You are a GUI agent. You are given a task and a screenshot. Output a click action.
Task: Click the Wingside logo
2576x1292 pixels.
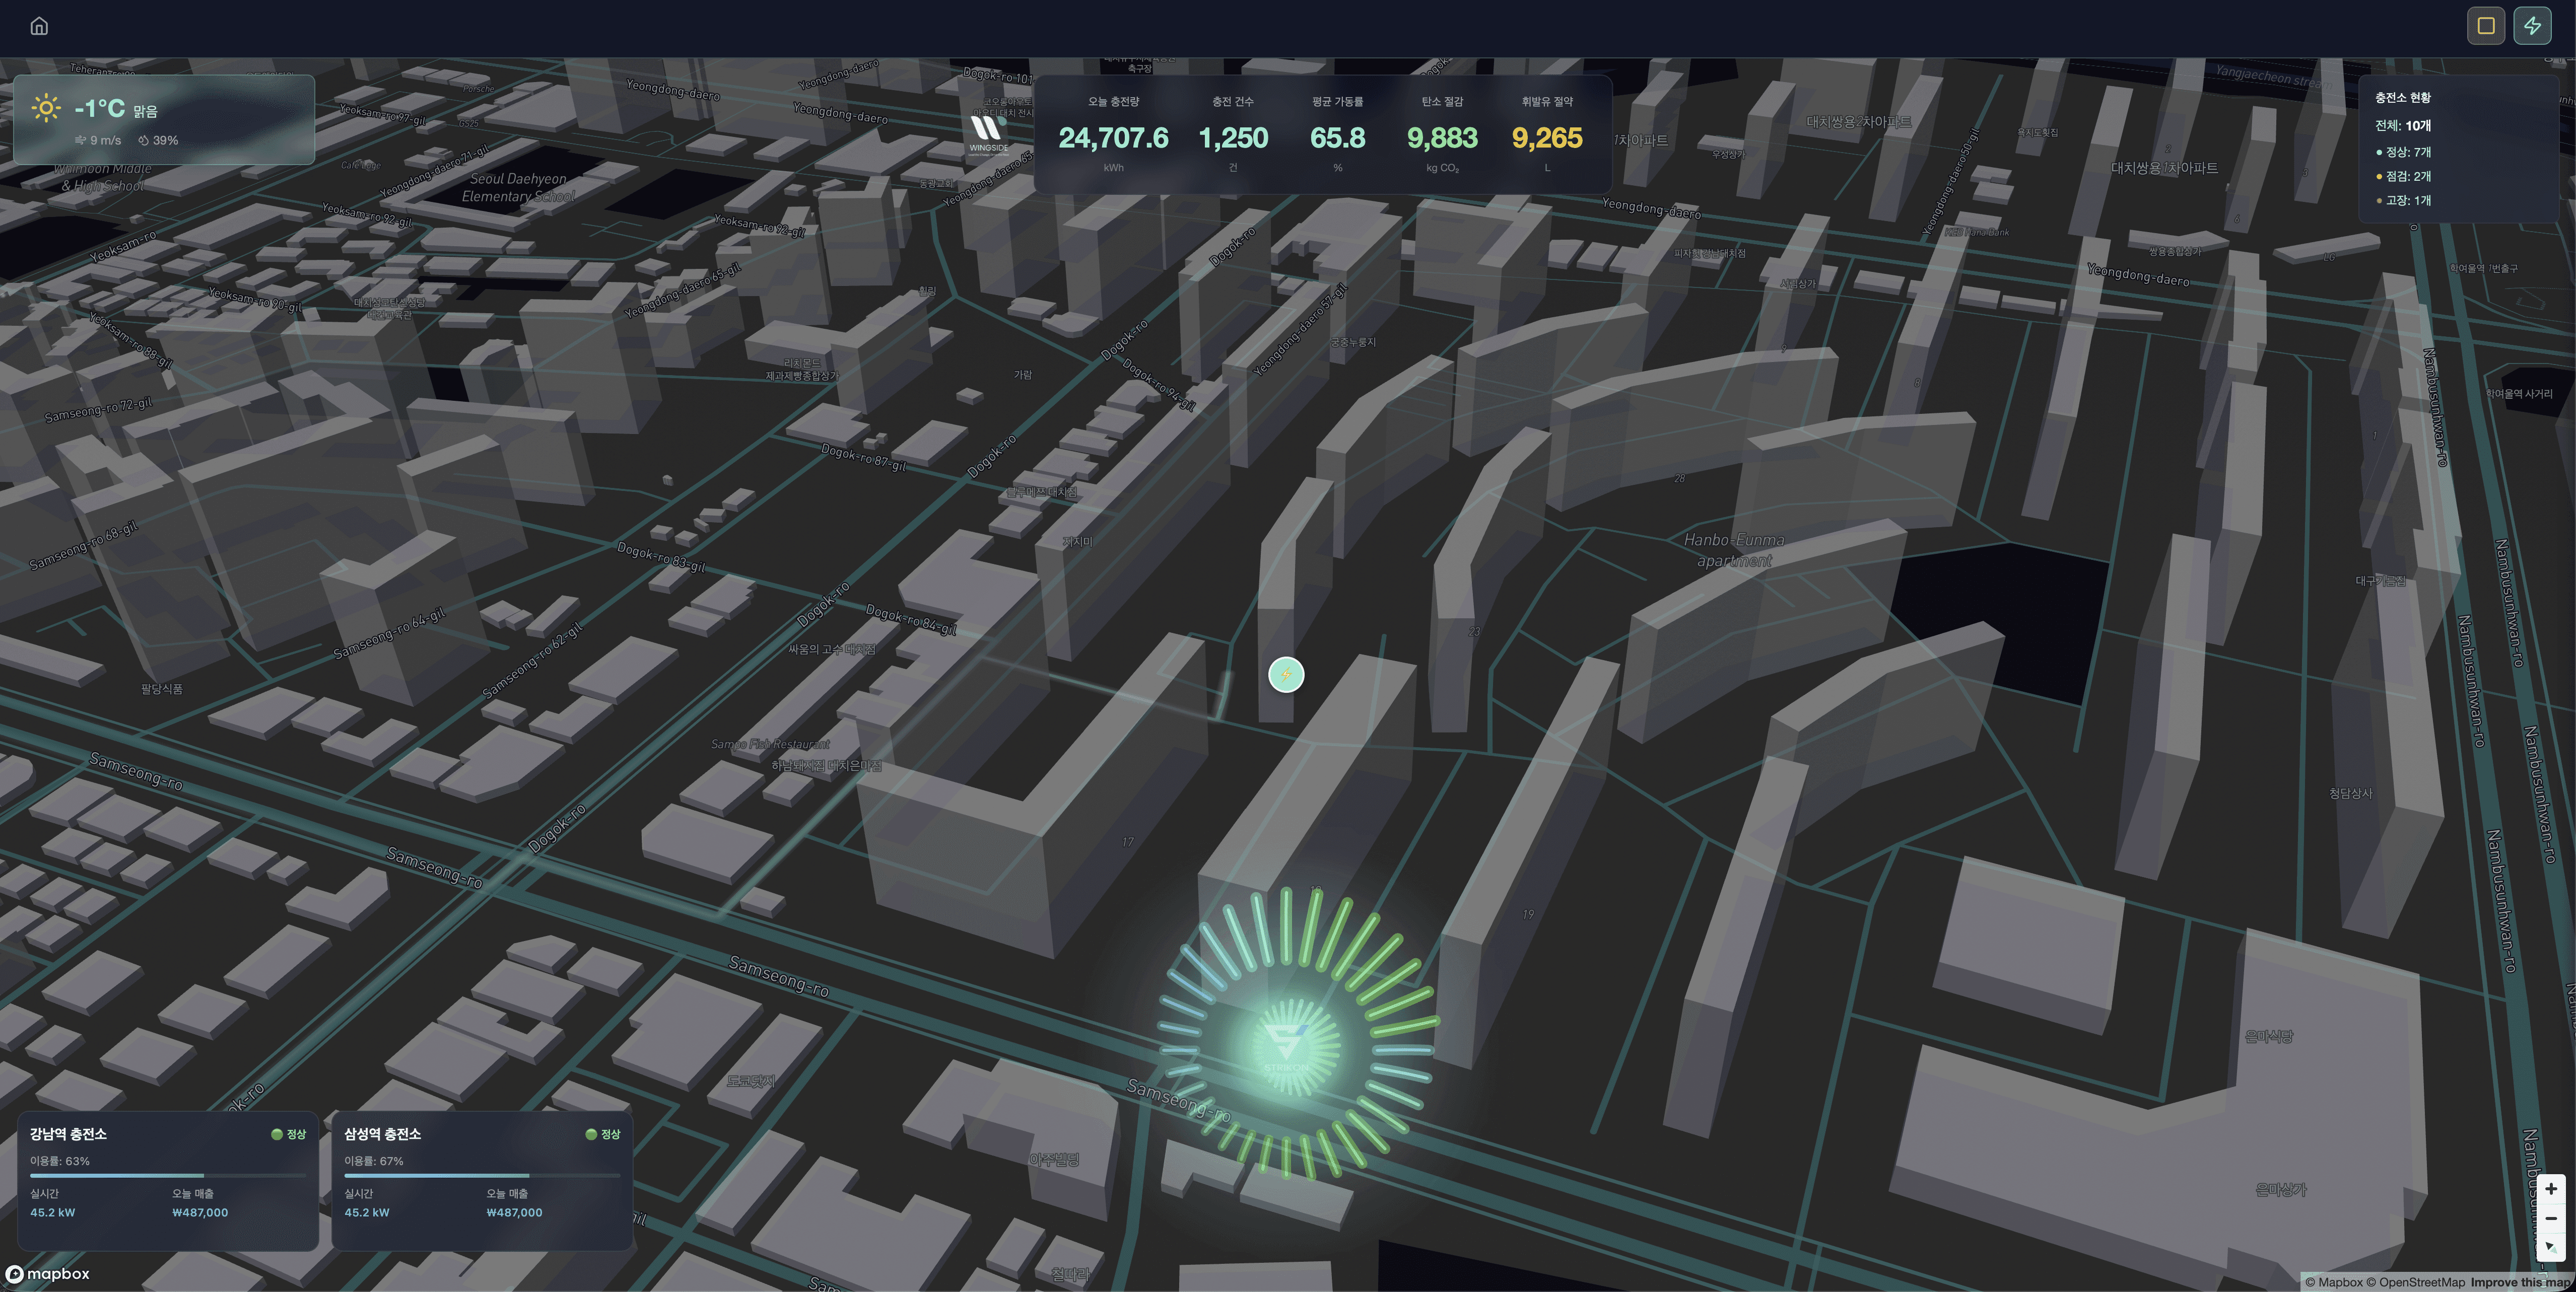988,133
